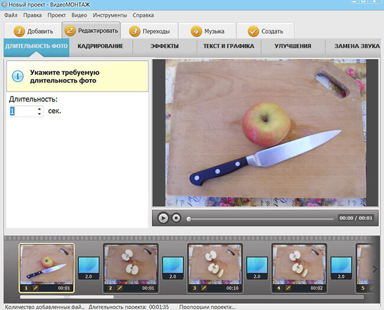Image resolution: width=384 pixels, height=310 pixels.
Task: Click the Пропорции проекта status entry
Action: coord(207,307)
